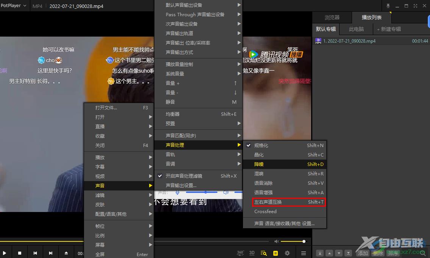Viewport: 430px width, 258px height.
Task: Click the eject/open file icon
Action: (66, 253)
